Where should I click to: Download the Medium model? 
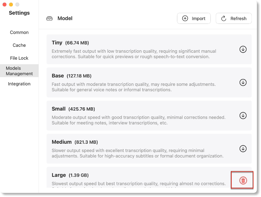243,149
